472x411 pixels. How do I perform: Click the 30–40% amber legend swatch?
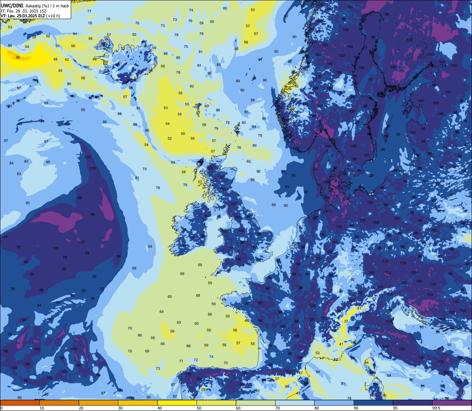point(138,403)
